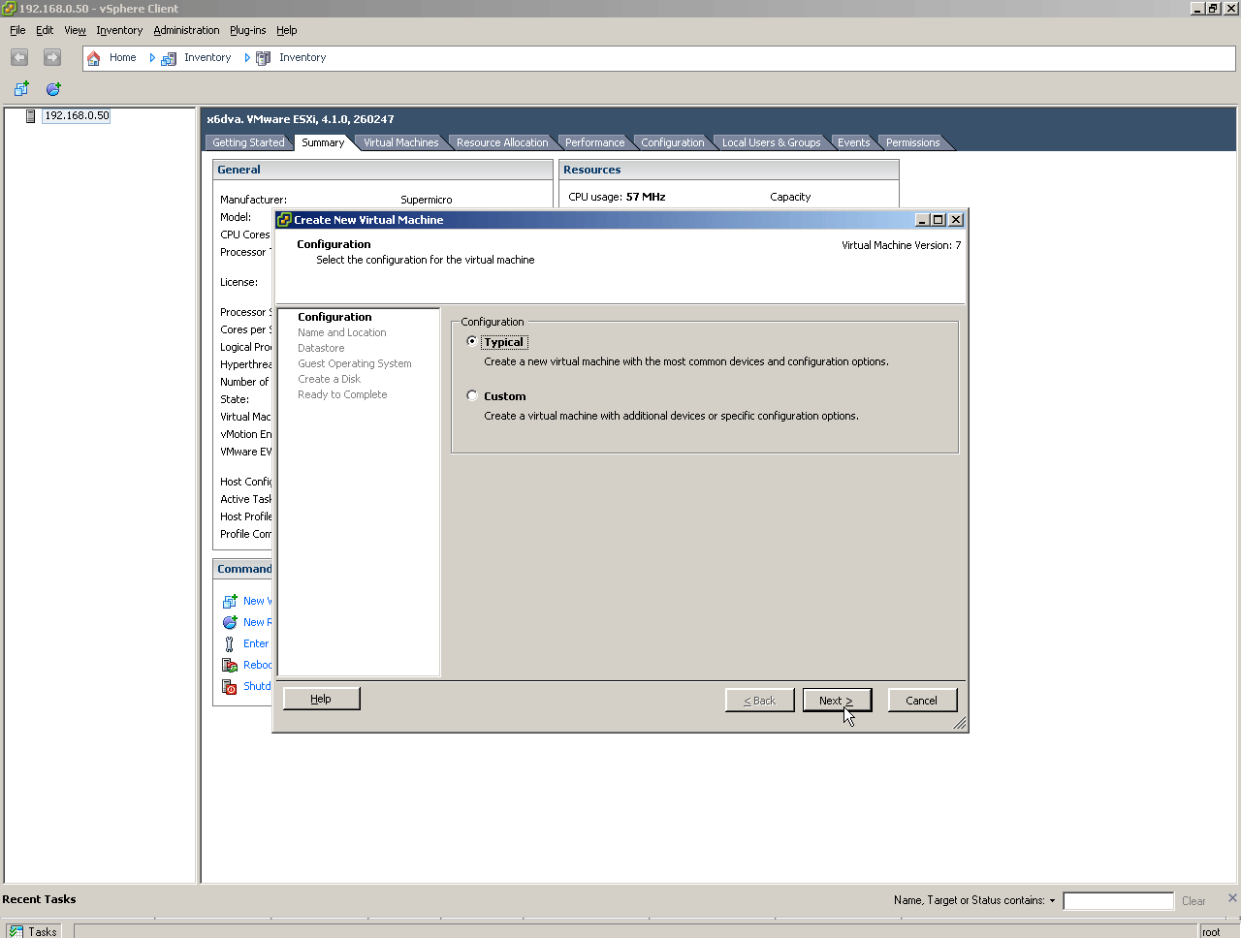Open the Name, Target or Status filter dropdown
The width and height of the screenshot is (1241, 938).
tap(1052, 901)
